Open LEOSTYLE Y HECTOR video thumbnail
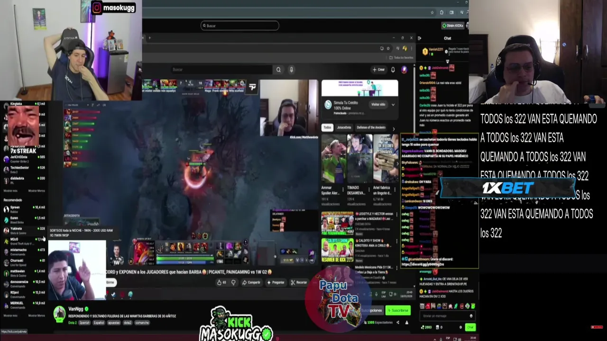 pos(337,223)
